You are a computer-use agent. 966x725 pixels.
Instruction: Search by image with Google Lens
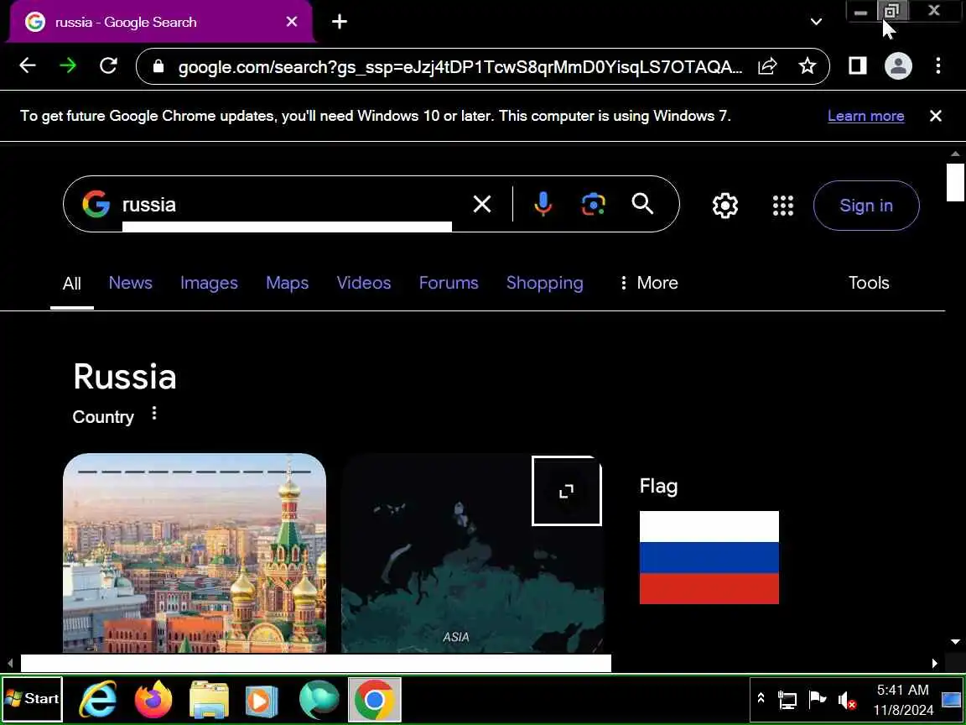click(x=593, y=204)
